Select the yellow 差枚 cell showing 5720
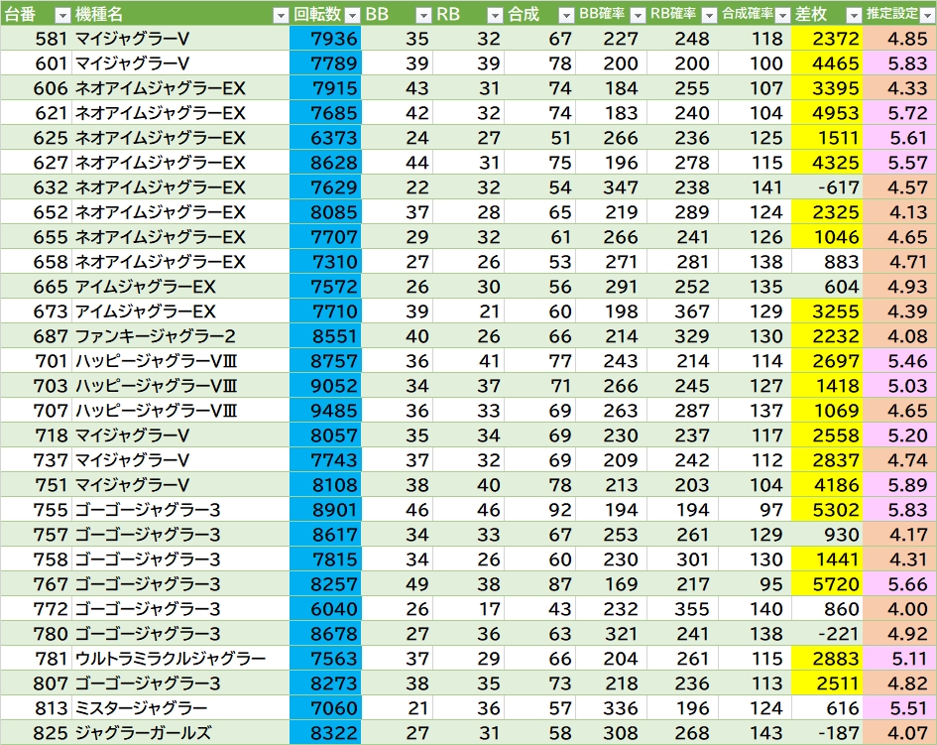 coord(828,584)
